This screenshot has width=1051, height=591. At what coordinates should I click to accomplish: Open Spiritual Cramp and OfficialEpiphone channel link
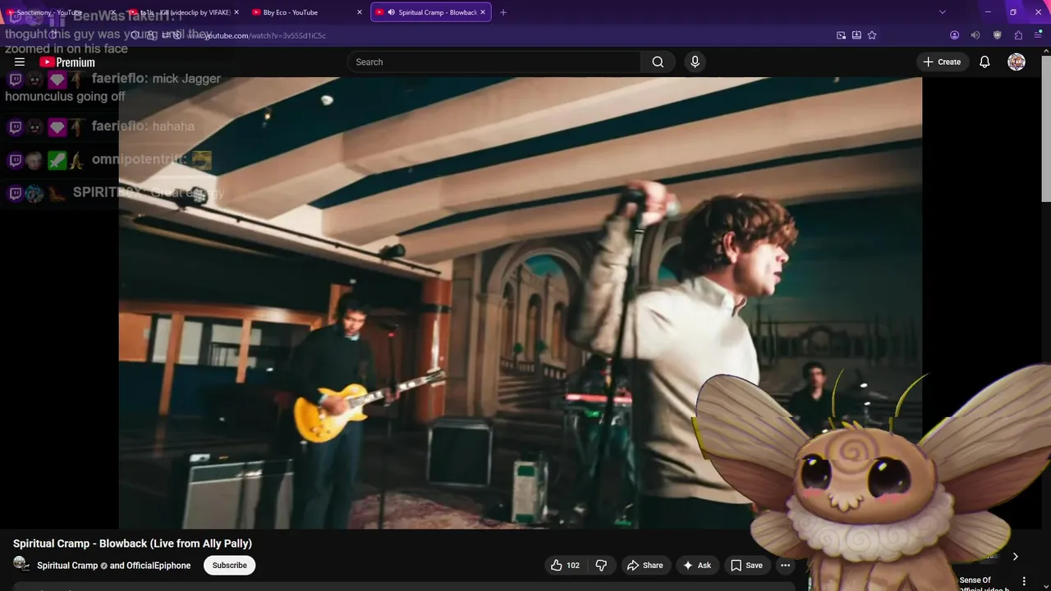pos(113,566)
